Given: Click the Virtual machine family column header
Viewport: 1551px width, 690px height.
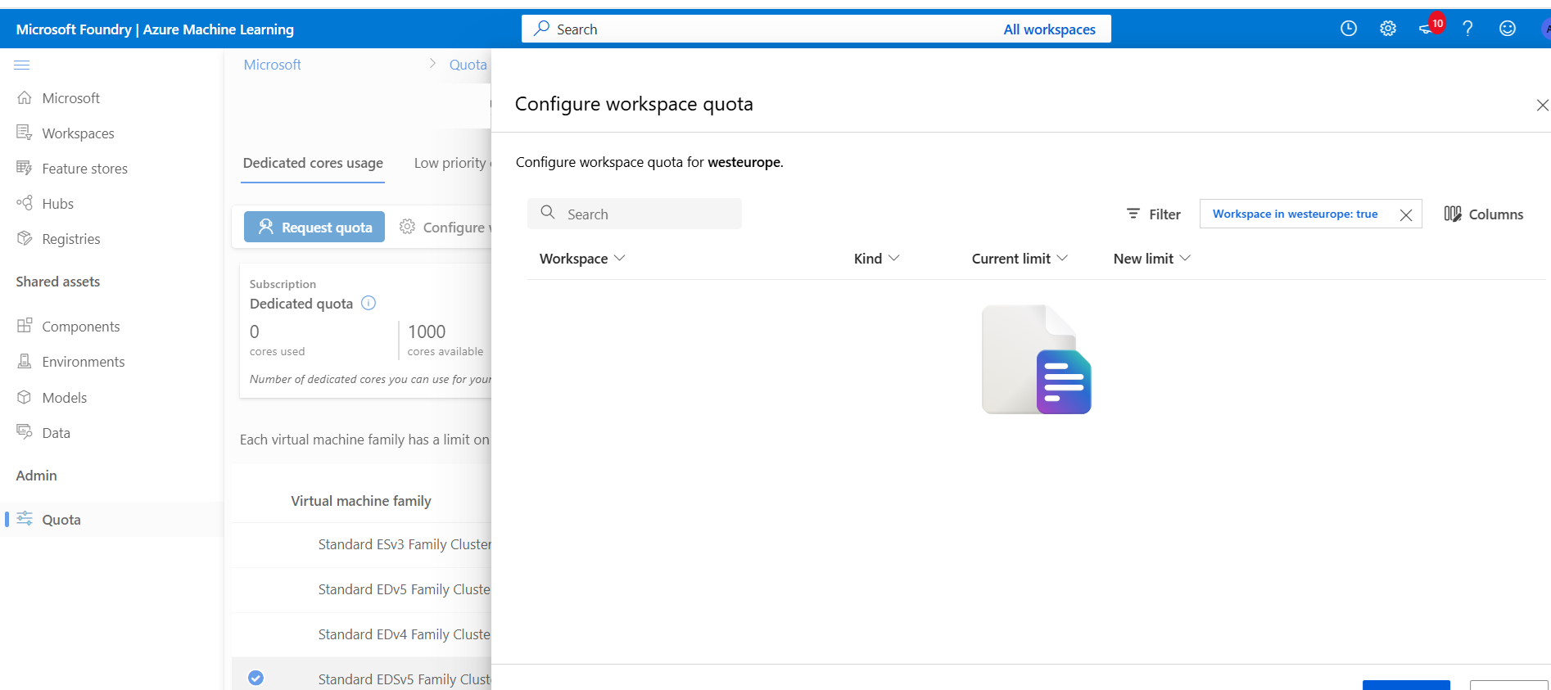Looking at the screenshot, I should click(x=360, y=501).
